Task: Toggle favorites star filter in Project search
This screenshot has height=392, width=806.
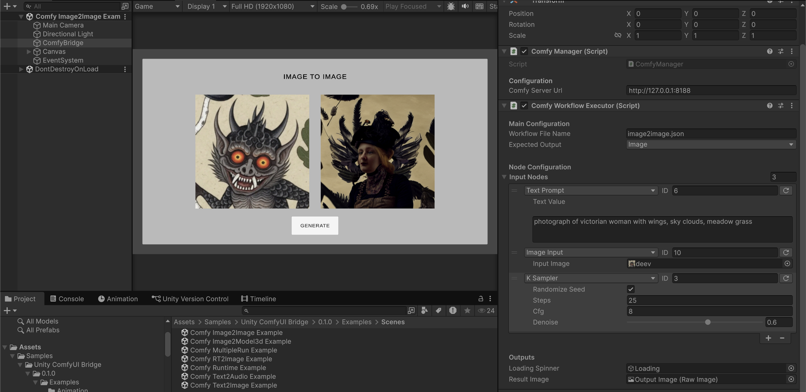Action: [x=467, y=311]
